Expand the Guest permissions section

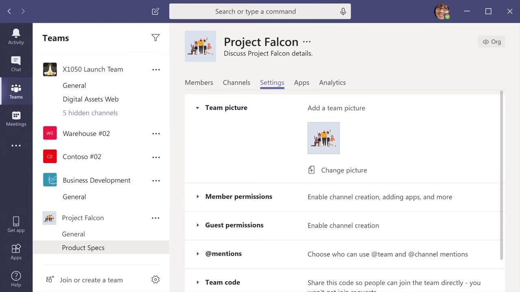click(197, 225)
